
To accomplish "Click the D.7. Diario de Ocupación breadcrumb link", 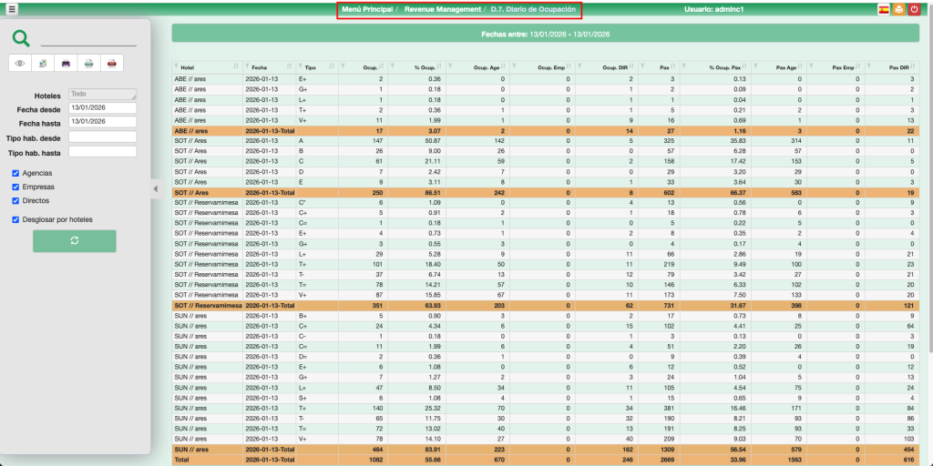I will [533, 9].
